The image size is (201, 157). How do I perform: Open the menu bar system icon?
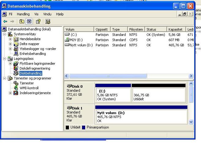tap(4, 14)
